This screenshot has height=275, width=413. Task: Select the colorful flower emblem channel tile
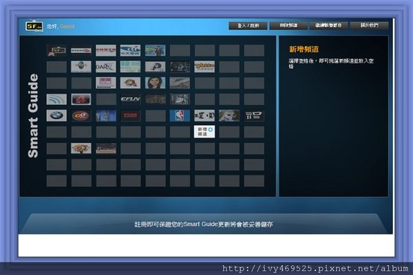81,148
